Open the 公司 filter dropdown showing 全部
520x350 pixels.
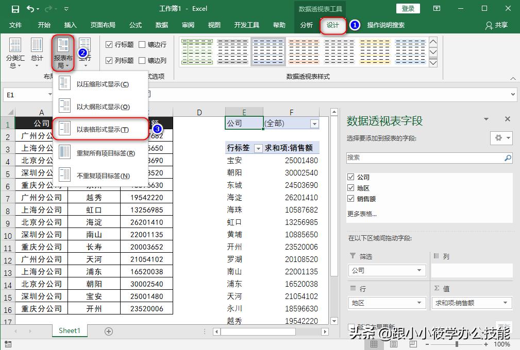pos(314,124)
